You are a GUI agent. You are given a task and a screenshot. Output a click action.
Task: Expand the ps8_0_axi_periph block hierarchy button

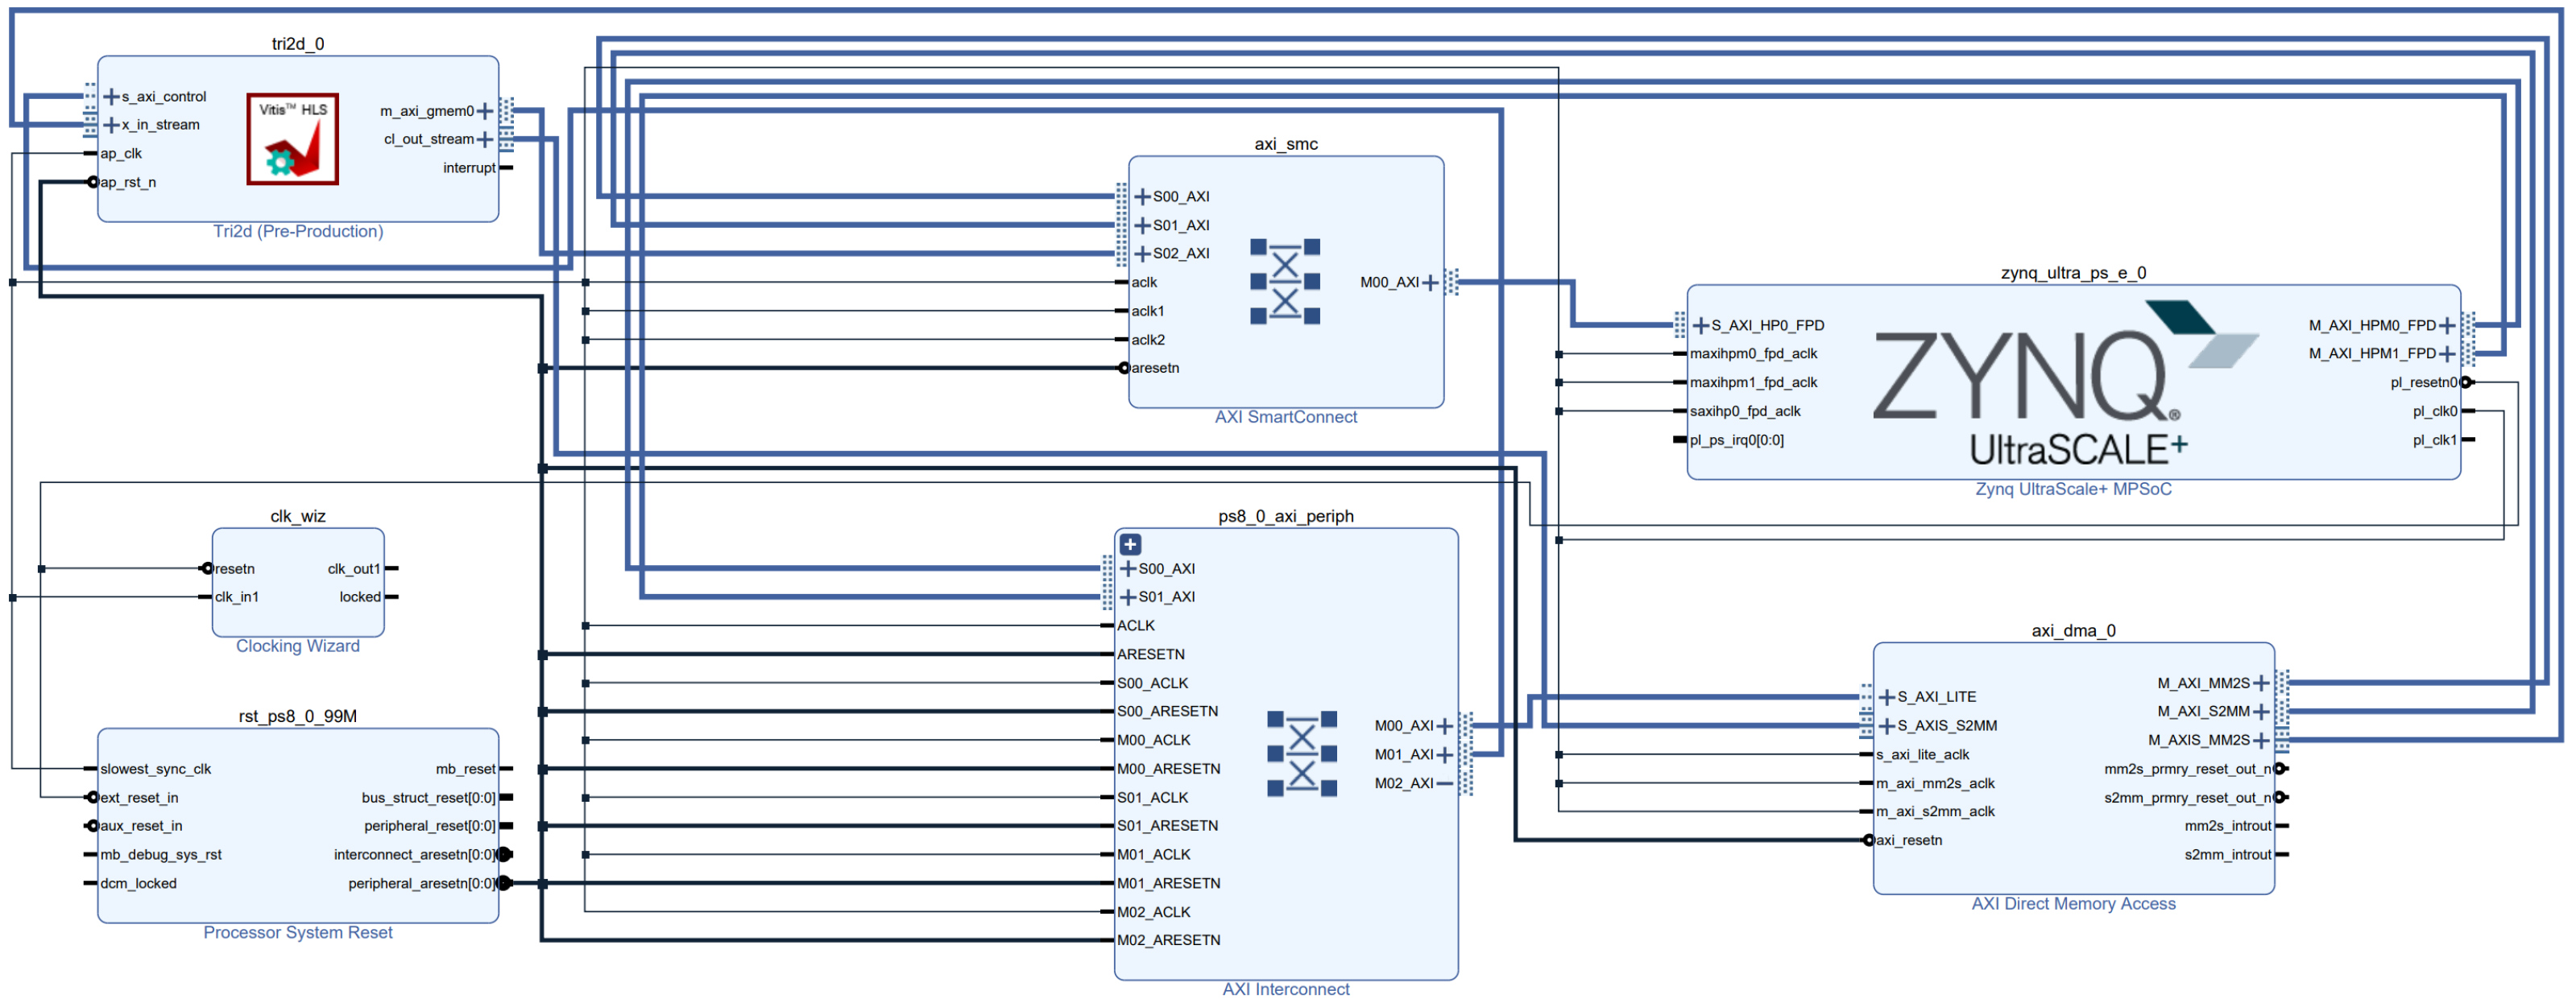tap(1130, 544)
